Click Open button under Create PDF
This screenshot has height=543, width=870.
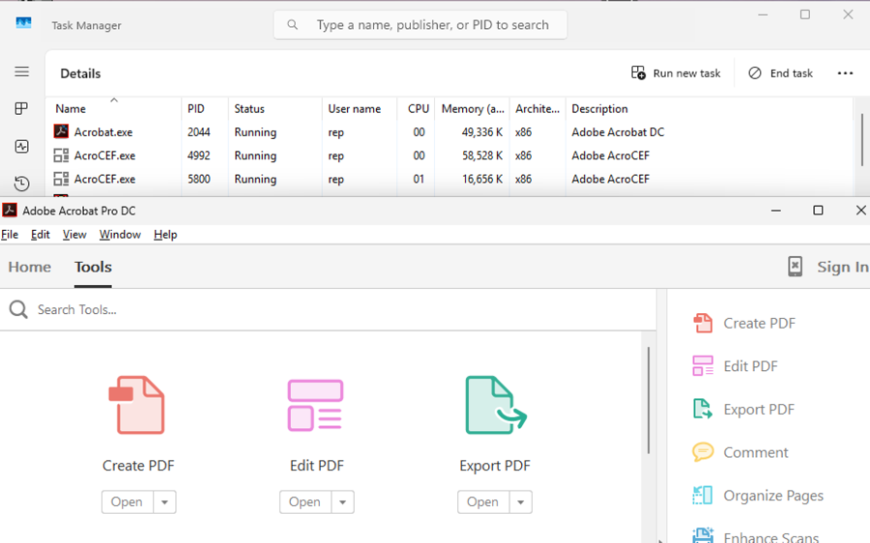click(x=127, y=502)
